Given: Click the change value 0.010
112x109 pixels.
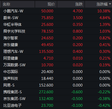Looking at the screenshot, I should click(78, 58).
